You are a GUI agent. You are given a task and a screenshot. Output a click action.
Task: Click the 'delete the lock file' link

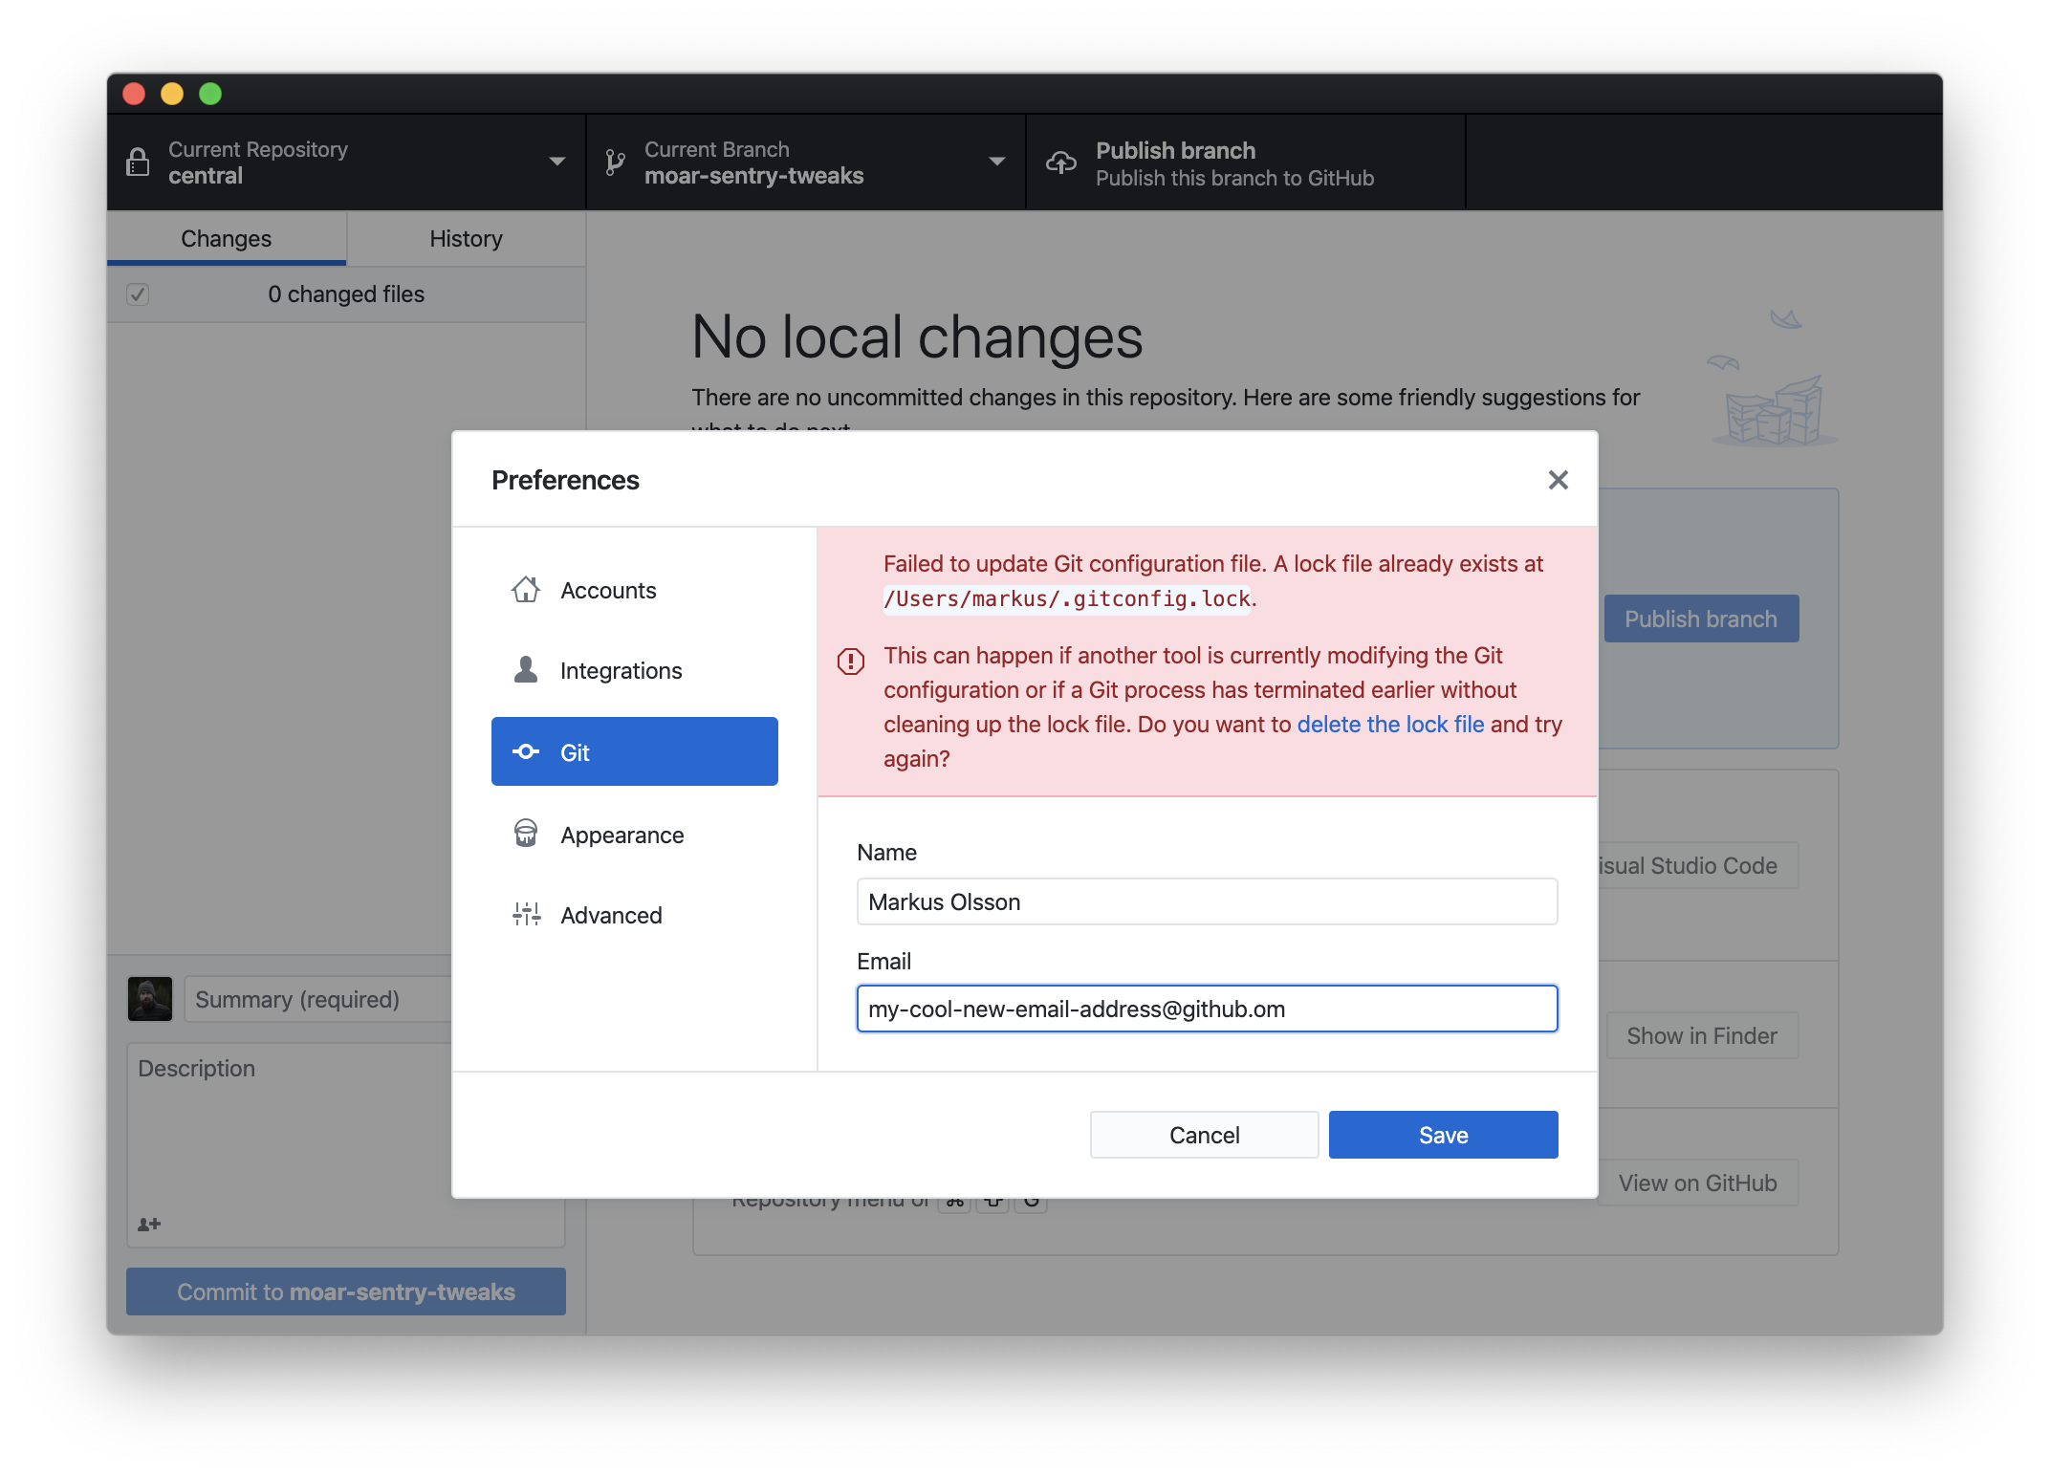pos(1390,725)
